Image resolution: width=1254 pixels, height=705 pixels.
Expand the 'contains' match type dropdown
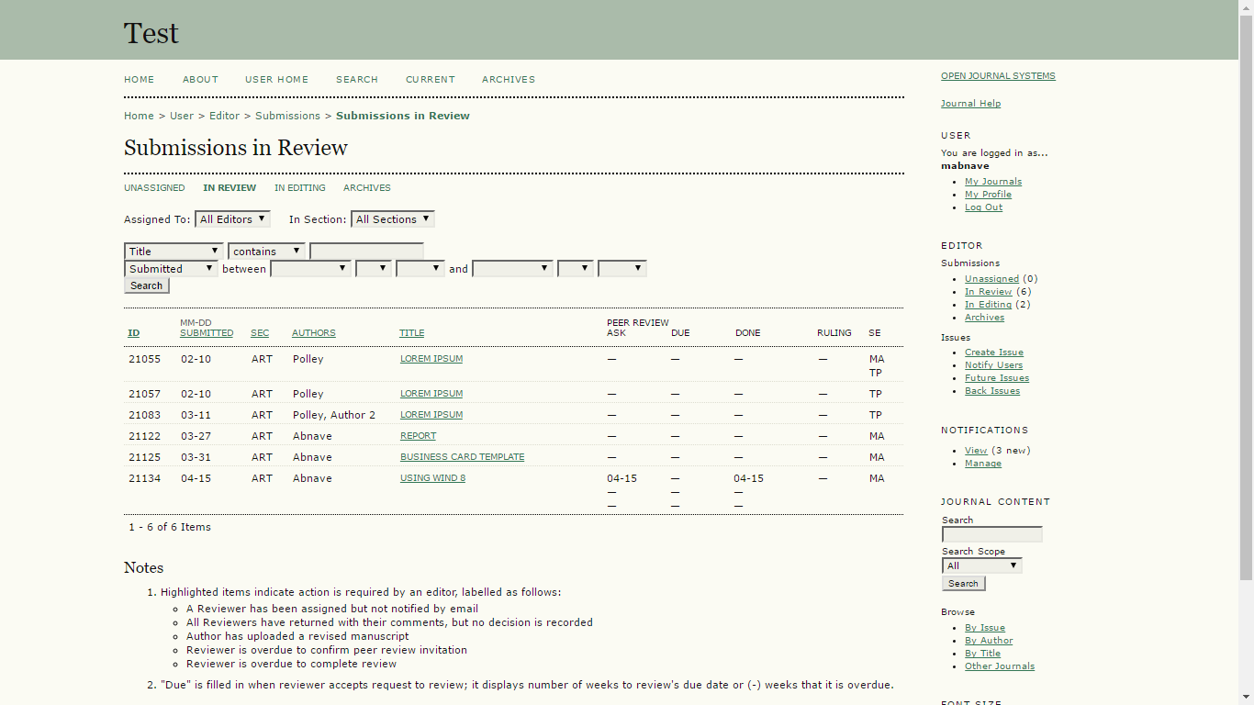[x=266, y=252]
